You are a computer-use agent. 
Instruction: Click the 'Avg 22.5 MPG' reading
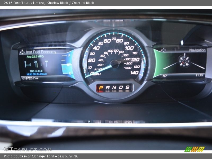tap(35, 56)
